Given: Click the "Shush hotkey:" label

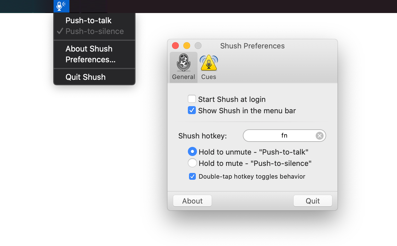Looking at the screenshot, I should click(x=203, y=136).
